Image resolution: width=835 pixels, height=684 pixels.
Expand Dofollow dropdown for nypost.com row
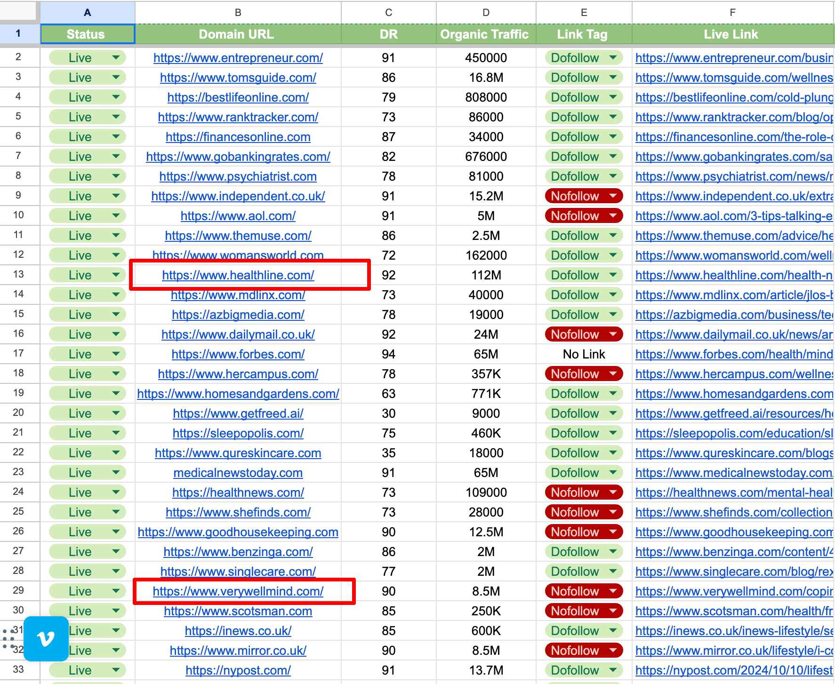pos(613,670)
